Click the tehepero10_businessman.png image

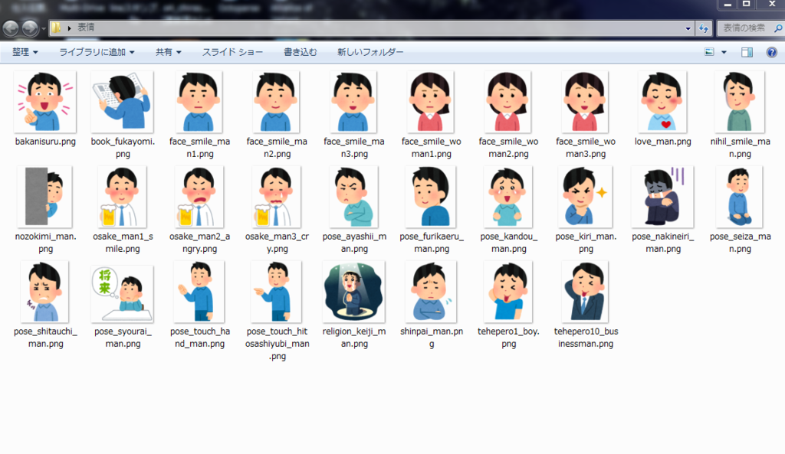(x=585, y=292)
